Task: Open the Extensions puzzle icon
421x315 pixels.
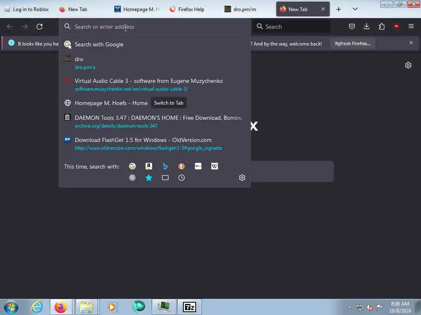Action: (x=382, y=26)
